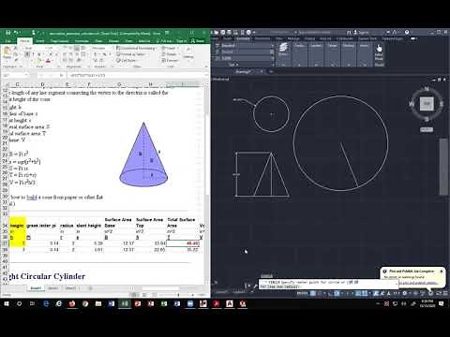This screenshot has width=450, height=337.
Task: Open the Delete cells dropdown in Excel
Action: coord(170,54)
